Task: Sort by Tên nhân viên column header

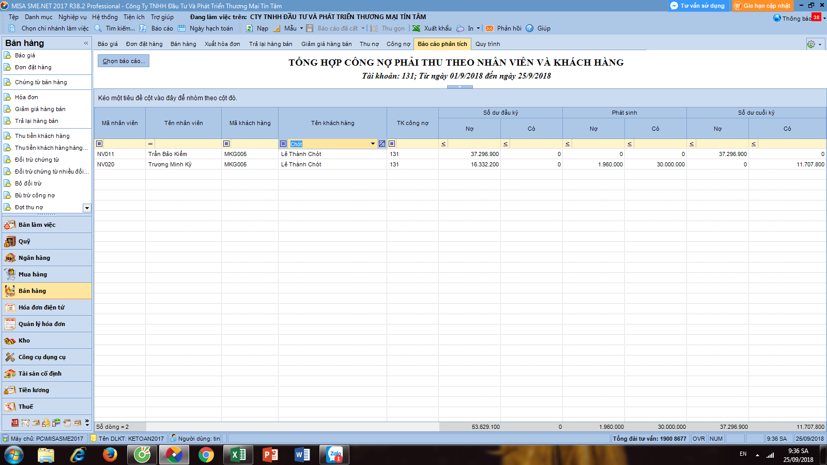Action: coord(183,123)
